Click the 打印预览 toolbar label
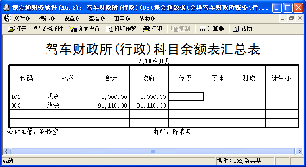Viewport: 306px width, 167px height. (125, 29)
